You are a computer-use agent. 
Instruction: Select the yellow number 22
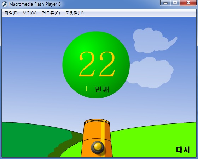[x=97, y=64]
